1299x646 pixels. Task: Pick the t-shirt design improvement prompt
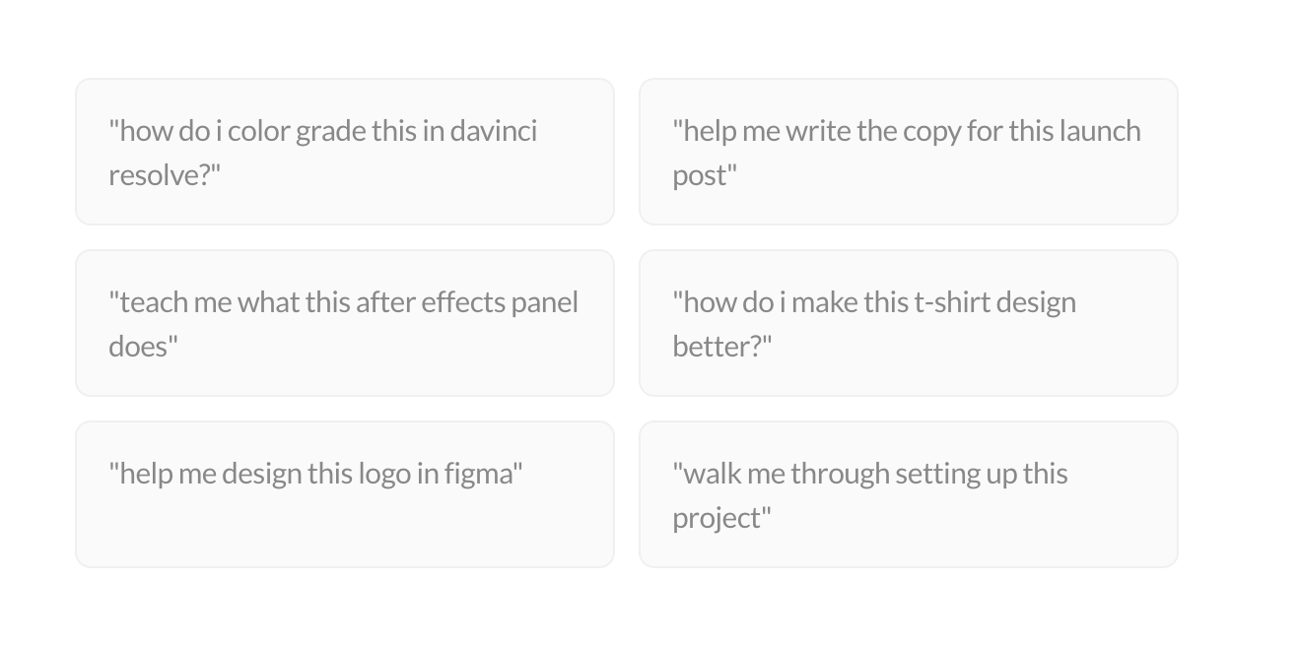908,323
